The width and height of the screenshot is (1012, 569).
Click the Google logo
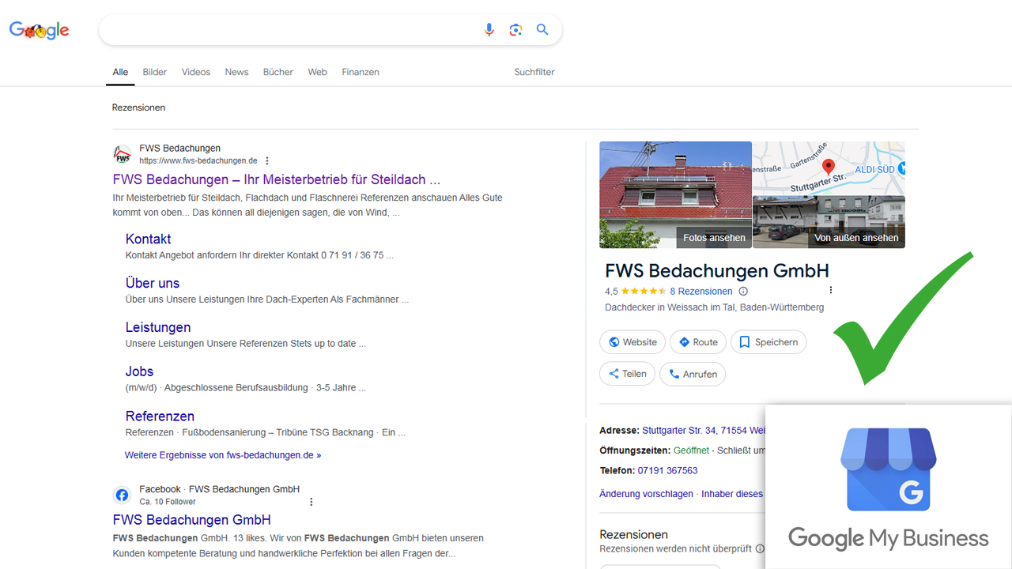click(40, 31)
